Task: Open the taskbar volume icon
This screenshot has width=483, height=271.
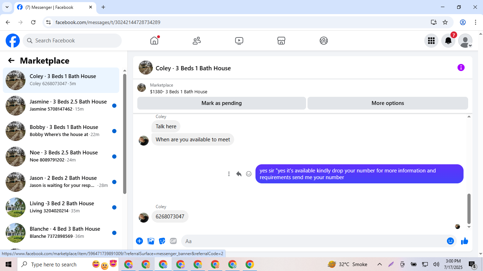Action: (436, 264)
